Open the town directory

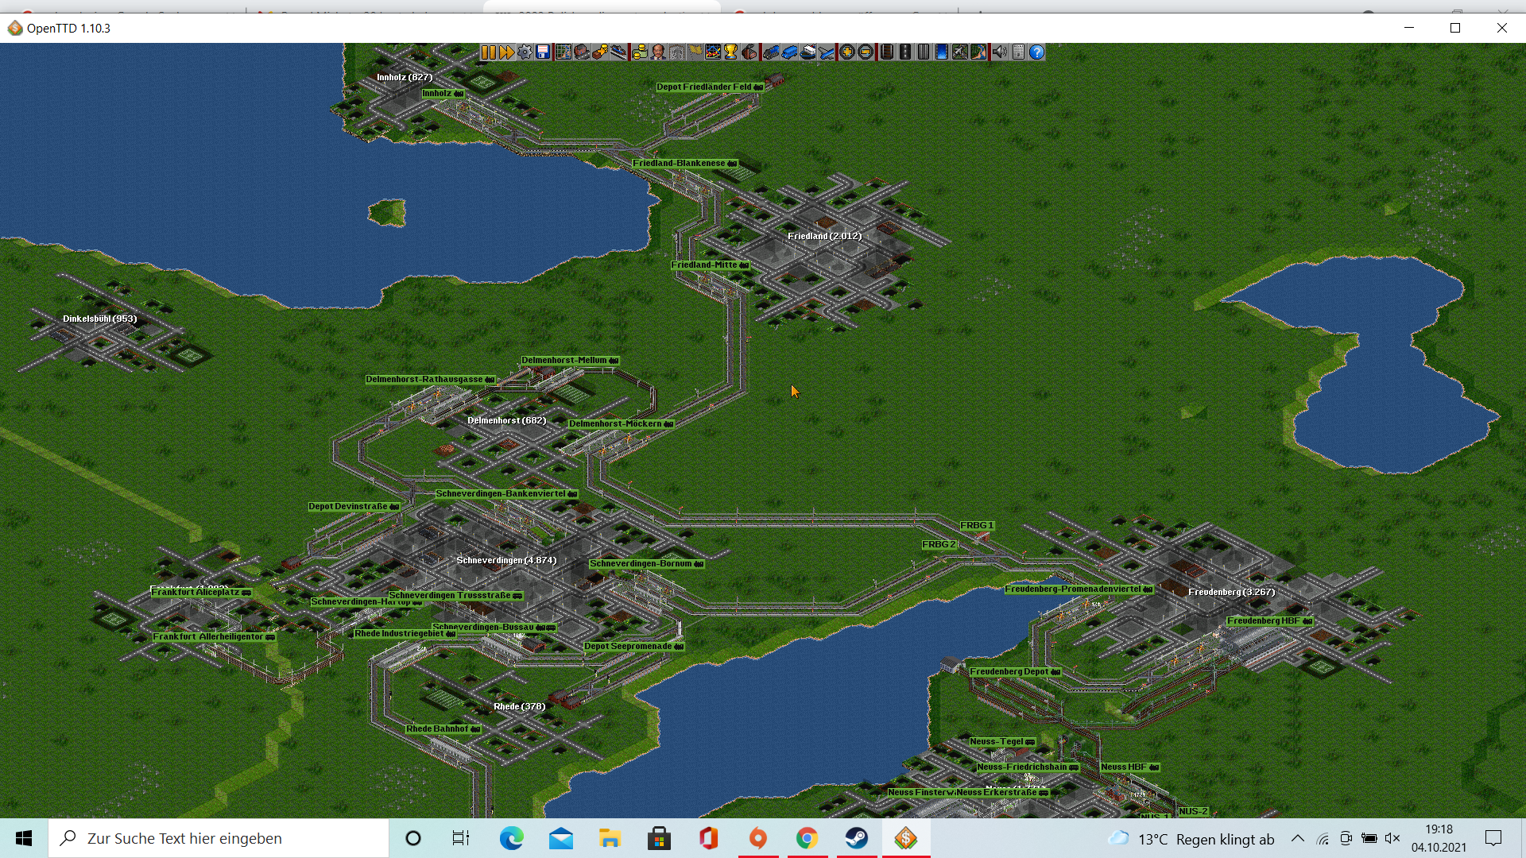coord(582,52)
